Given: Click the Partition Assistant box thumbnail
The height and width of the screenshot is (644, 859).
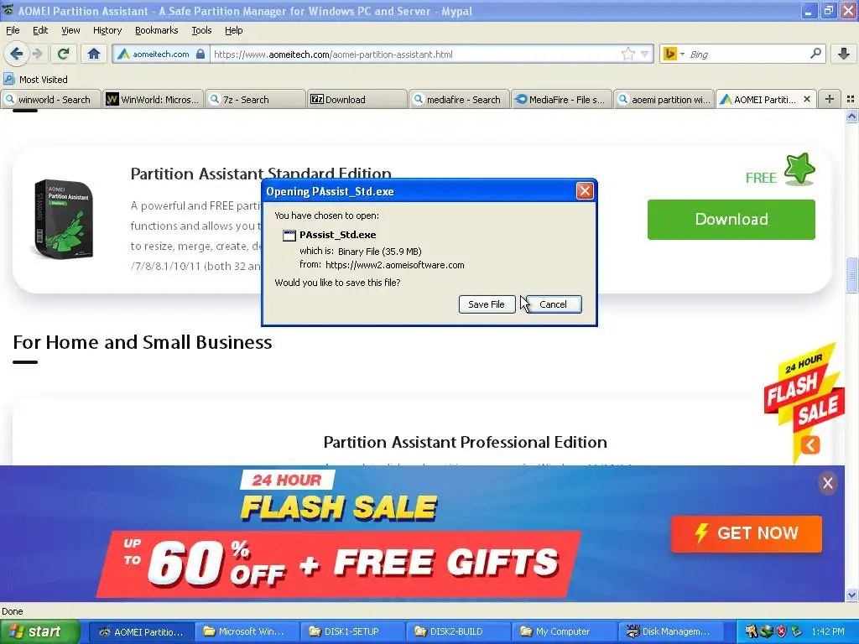Looking at the screenshot, I should 64,219.
